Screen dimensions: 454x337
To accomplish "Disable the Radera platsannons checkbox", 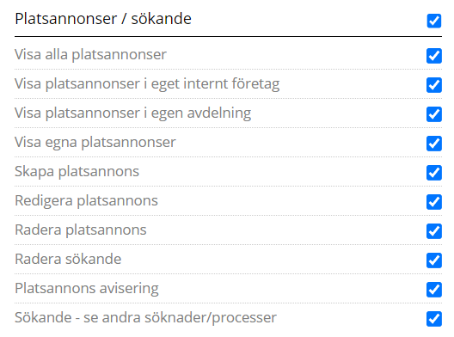I will 434,231.
